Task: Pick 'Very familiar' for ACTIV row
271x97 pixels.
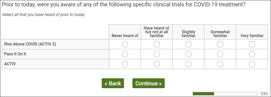Action: (x=252, y=64)
